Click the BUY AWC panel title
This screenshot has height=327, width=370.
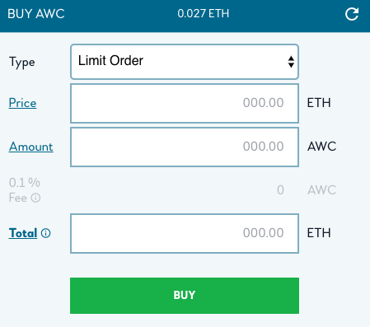(x=36, y=14)
